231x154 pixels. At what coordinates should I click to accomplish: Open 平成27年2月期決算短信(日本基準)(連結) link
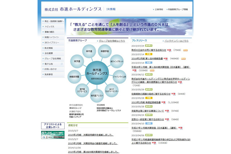pos(154,128)
